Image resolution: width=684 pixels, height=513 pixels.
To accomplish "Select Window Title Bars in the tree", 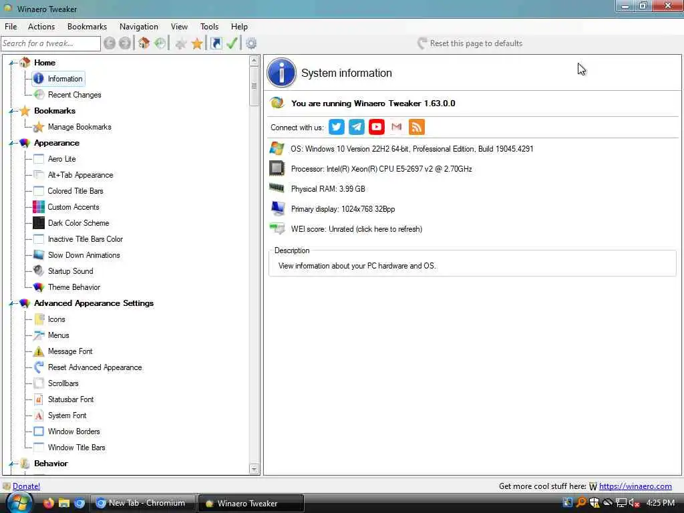I will point(76,448).
